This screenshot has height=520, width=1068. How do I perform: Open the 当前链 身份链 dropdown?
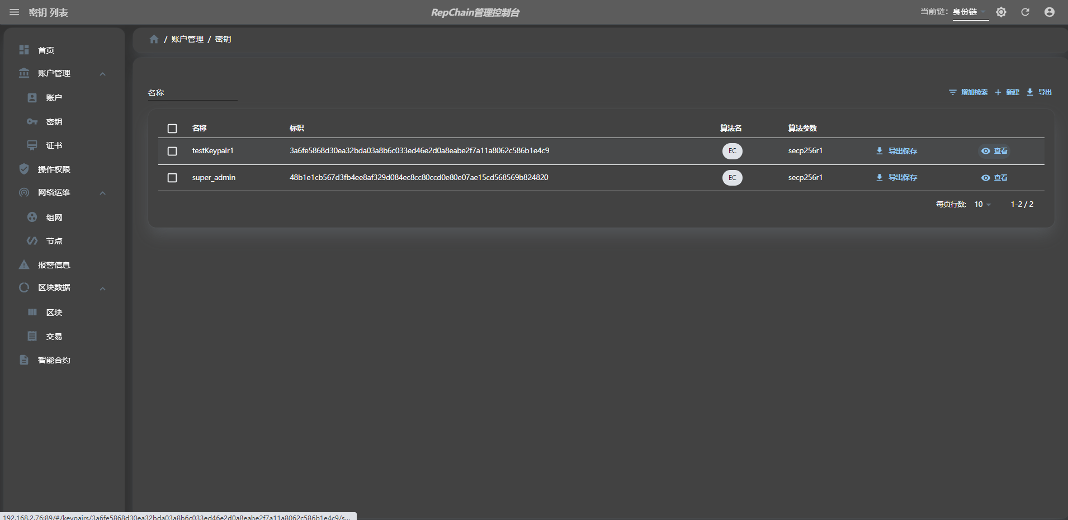[970, 12]
